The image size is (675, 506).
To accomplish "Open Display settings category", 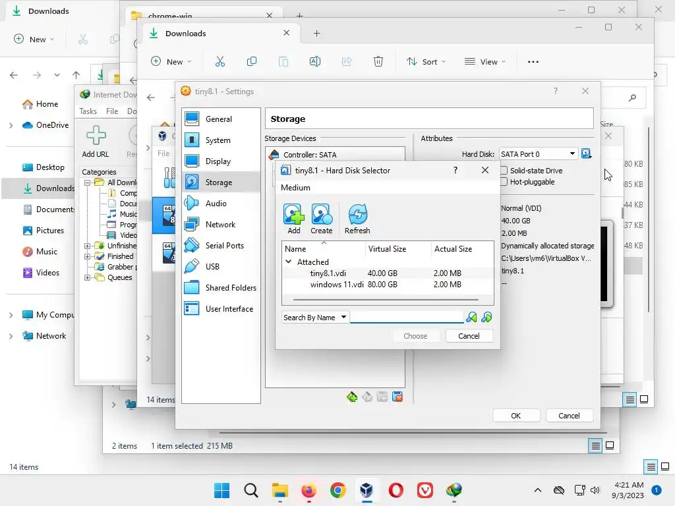I will point(221,161).
